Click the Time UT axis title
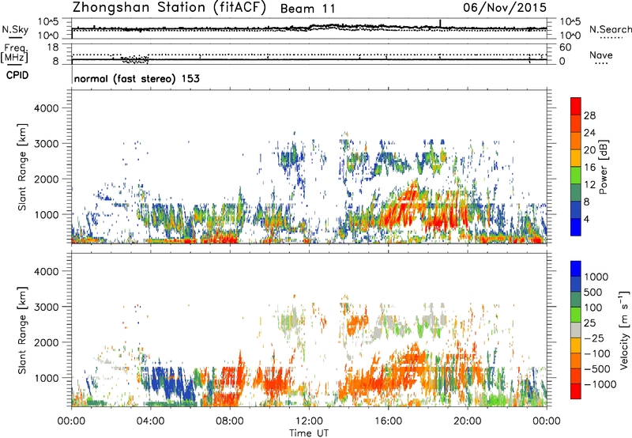Image resolution: width=632 pixels, height=438 pixels. click(x=309, y=433)
